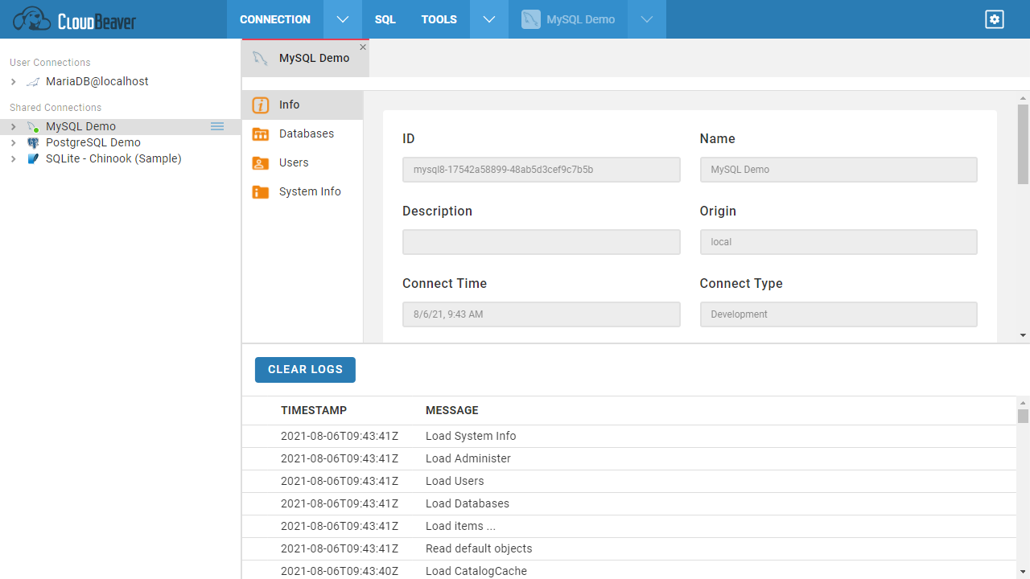Expand MariaDB@localhost tree node
1030x579 pixels.
pos(13,81)
